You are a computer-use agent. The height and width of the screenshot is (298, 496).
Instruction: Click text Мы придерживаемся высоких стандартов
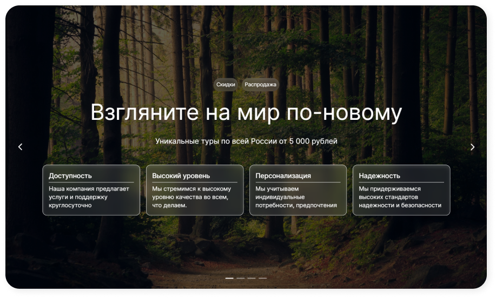coord(400,197)
